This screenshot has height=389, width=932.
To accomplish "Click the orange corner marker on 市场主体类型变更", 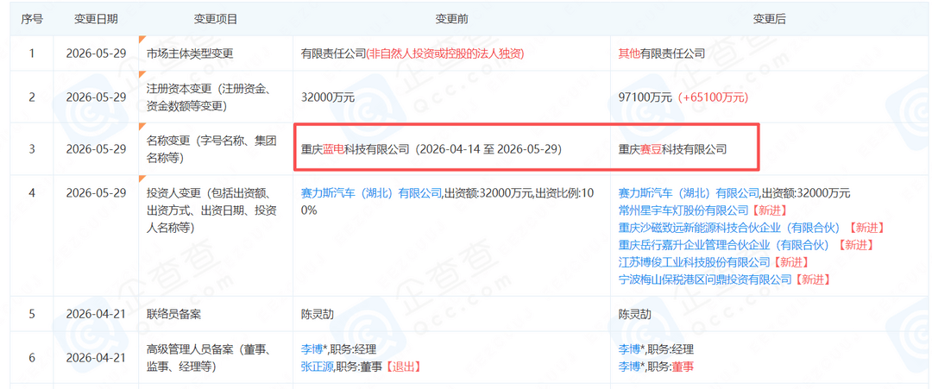I will point(142,39).
